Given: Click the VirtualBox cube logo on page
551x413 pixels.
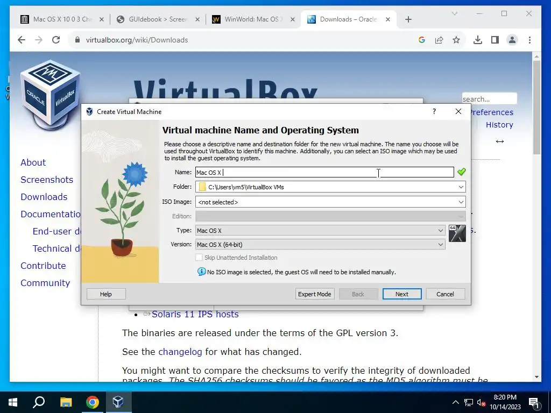Looking at the screenshot, I should (x=50, y=95).
